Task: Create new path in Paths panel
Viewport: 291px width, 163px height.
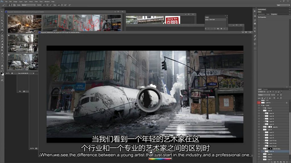Action: (x=221, y=29)
